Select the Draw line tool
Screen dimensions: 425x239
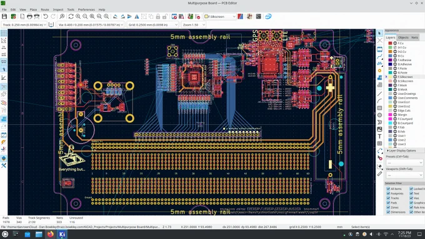click(379, 94)
